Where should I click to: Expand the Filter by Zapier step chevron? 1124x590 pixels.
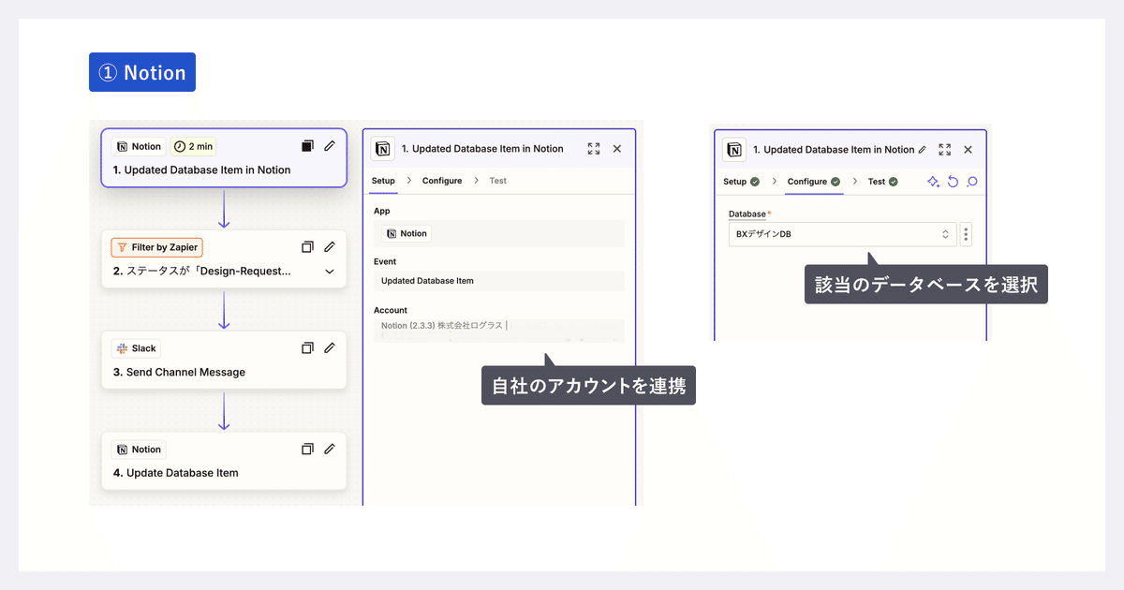330,272
